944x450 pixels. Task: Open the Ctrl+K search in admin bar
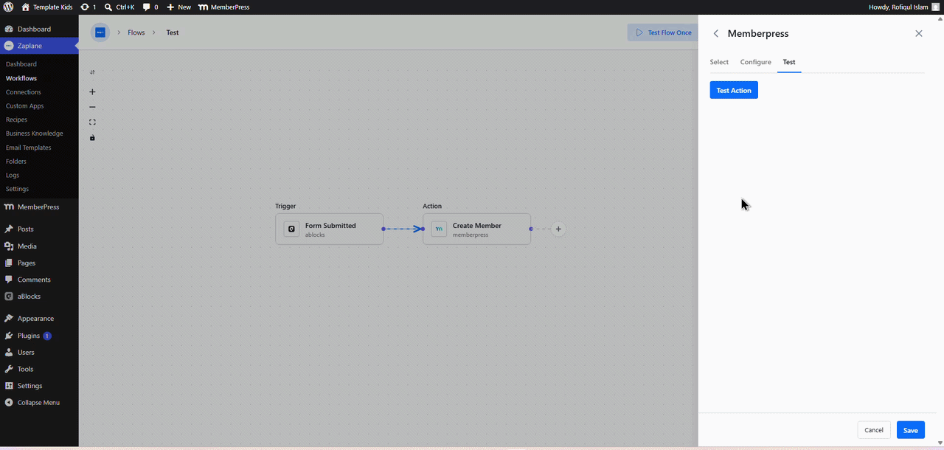click(119, 7)
